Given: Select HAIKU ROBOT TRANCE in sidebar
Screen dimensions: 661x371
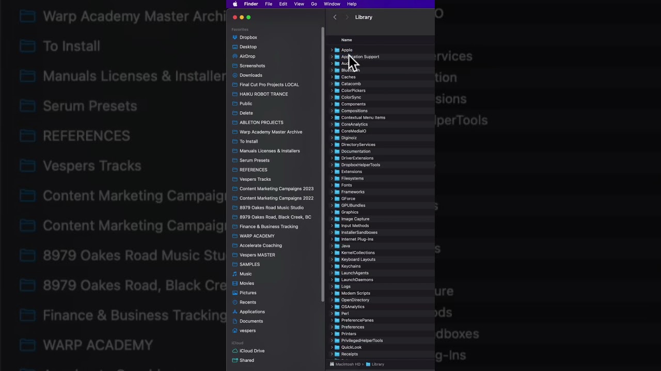Looking at the screenshot, I should [x=264, y=94].
